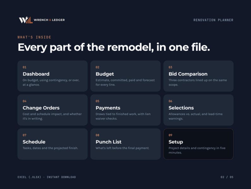This screenshot has height=189, width=251.
Task: Click the text What's left before the final payment
Action: (122, 148)
